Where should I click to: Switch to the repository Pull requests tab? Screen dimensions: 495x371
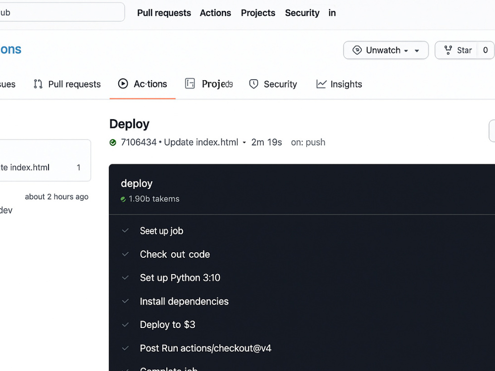[x=67, y=84]
